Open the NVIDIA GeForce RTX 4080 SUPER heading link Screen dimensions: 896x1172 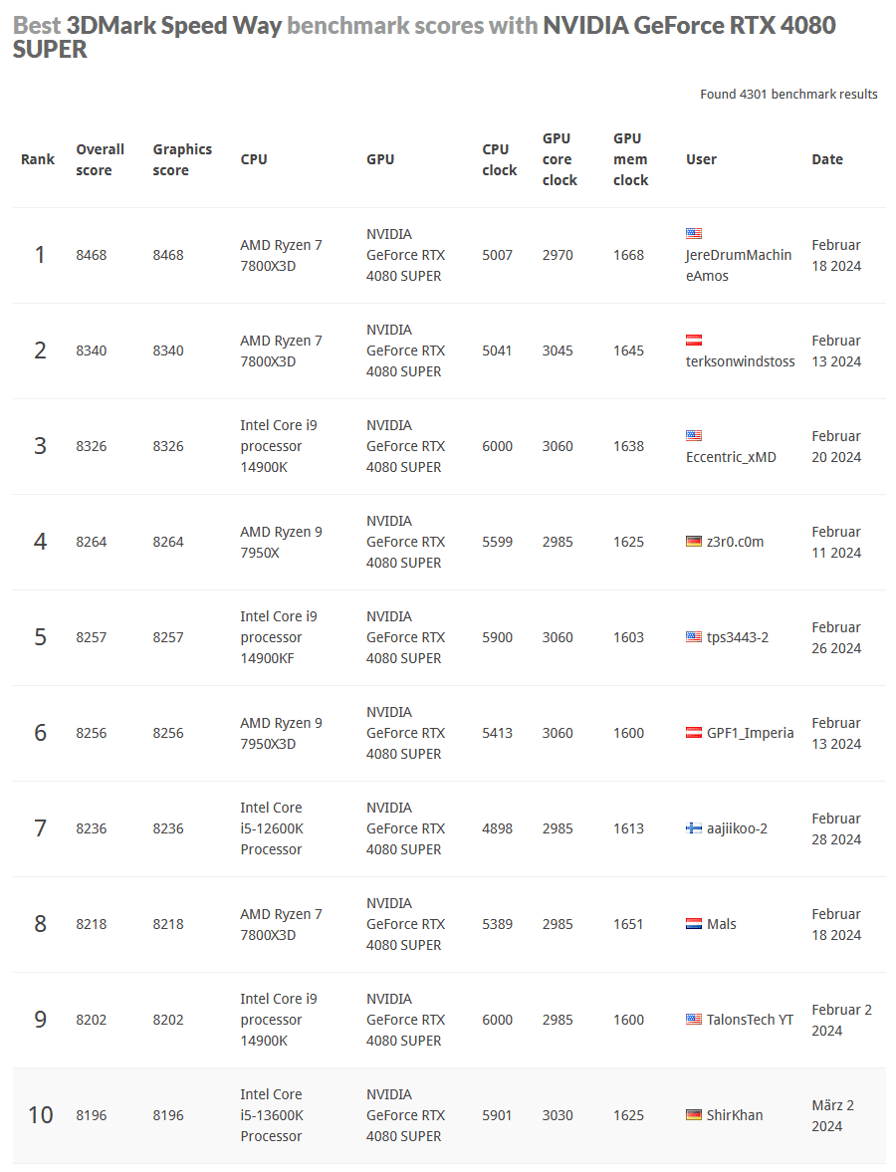click(x=687, y=26)
